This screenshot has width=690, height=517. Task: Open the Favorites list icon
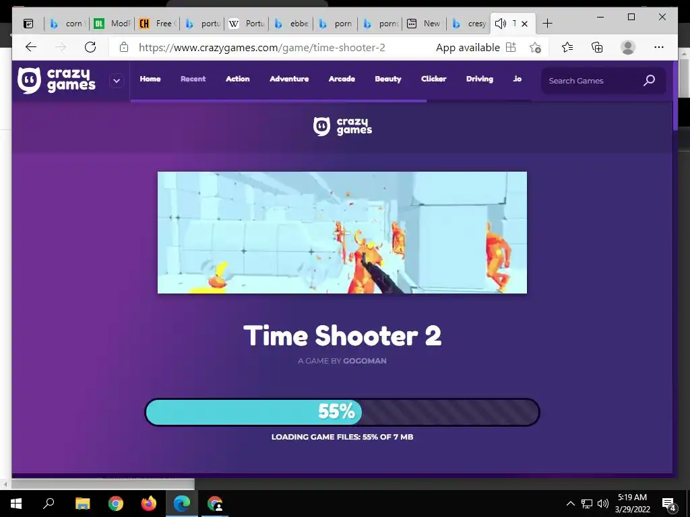coord(567,47)
